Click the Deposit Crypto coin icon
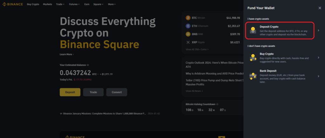Viewport: 325px width, 138px height. [x=253, y=30]
